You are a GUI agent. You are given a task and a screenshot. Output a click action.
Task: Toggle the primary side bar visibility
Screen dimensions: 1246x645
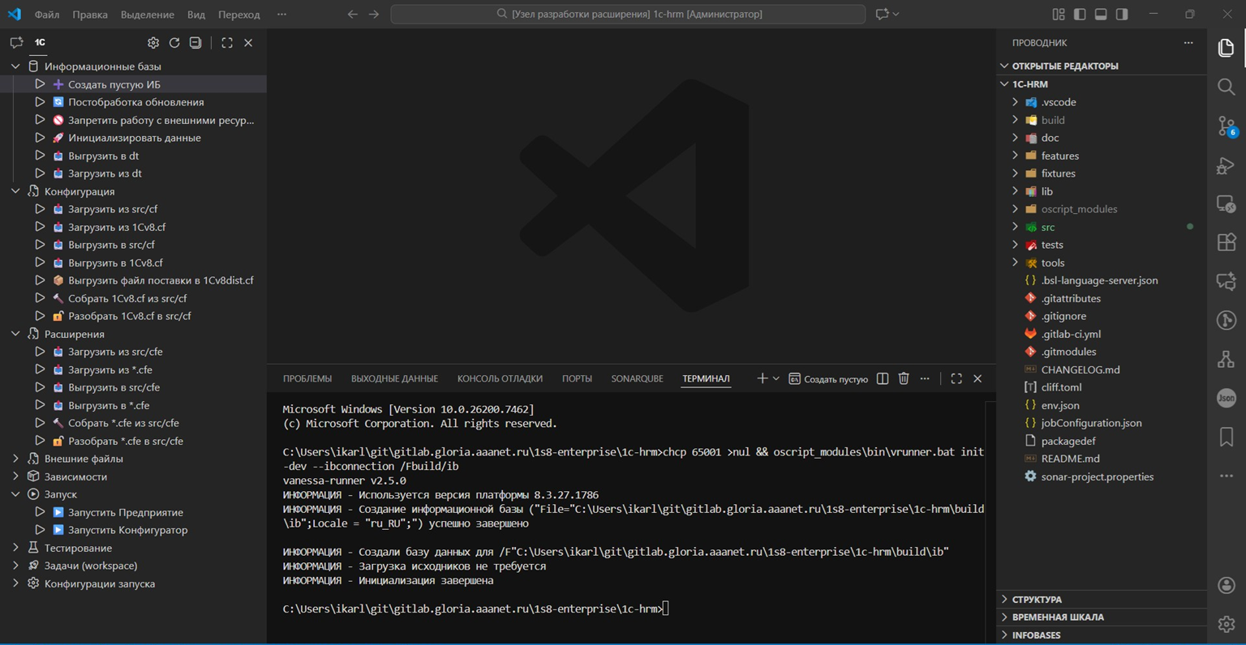click(1080, 15)
